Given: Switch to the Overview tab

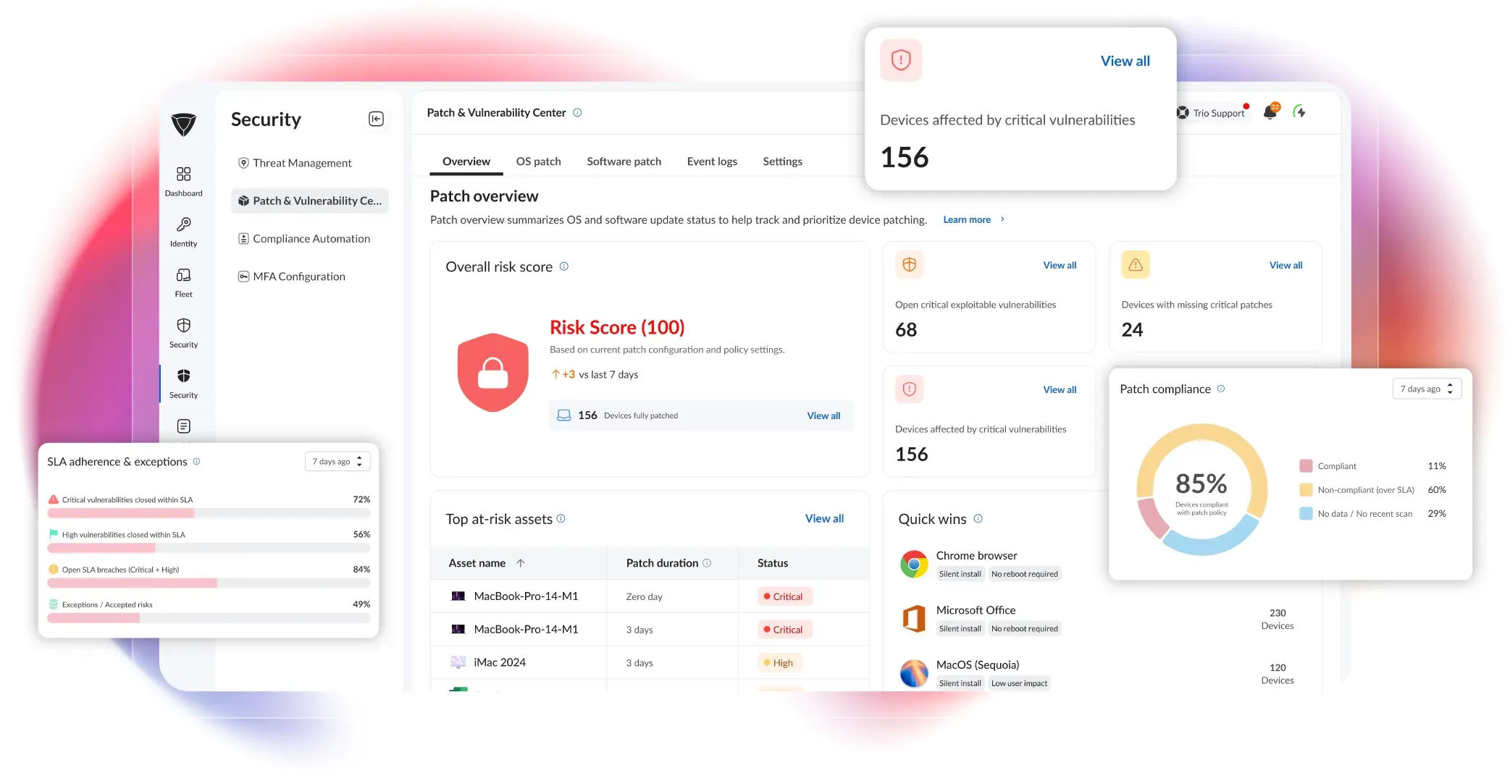Looking at the screenshot, I should click(x=466, y=161).
